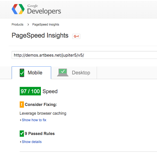
Task: Click the Consider Fixing heading
Action: tap(41, 105)
